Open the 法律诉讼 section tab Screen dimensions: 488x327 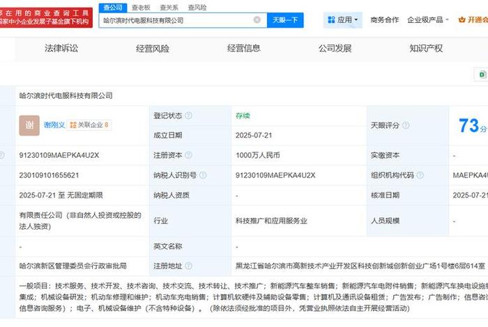61,48
